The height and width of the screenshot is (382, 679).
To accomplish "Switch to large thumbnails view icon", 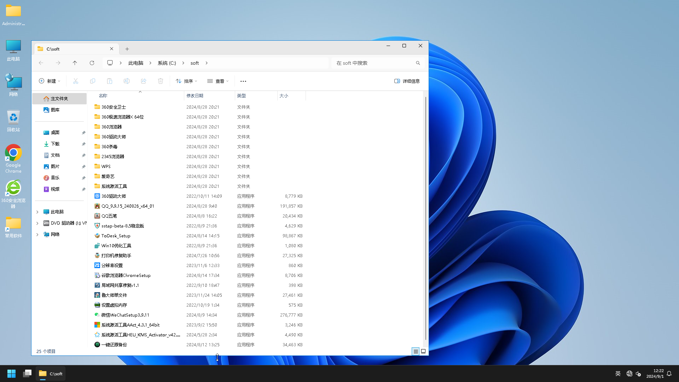I will pyautogui.click(x=423, y=351).
